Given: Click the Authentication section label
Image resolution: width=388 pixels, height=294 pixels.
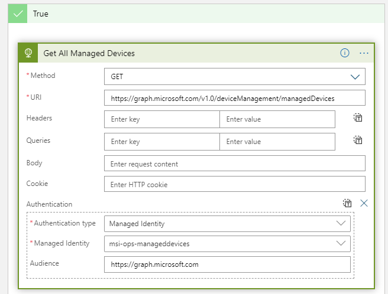Looking at the screenshot, I should coord(49,204).
